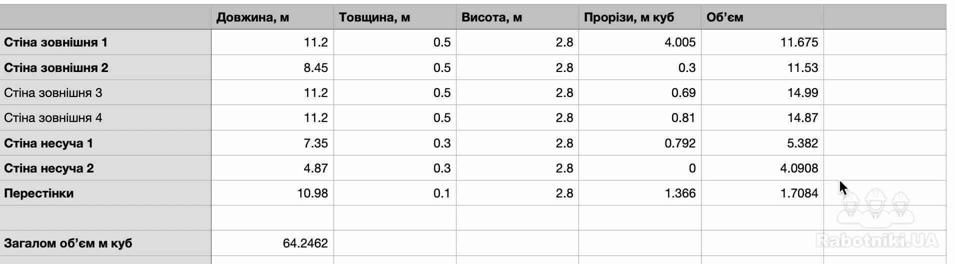
Task: Select the volume cell showing 4.0908
Action: 762,168
